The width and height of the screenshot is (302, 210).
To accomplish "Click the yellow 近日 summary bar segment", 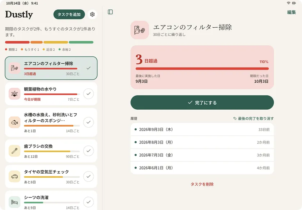I will (56, 42).
